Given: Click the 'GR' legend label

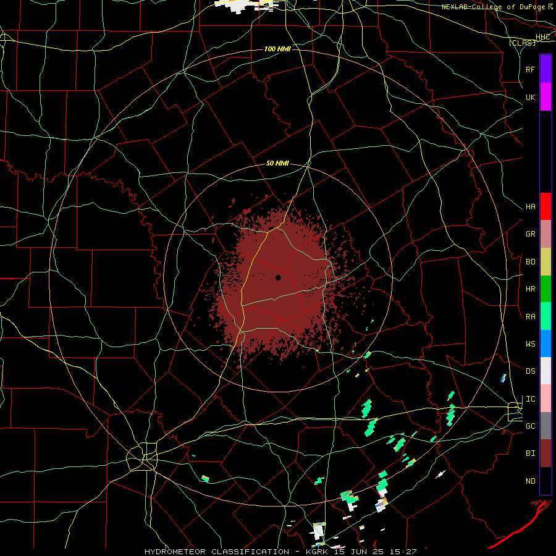Looking at the screenshot, I should pyautogui.click(x=531, y=234).
